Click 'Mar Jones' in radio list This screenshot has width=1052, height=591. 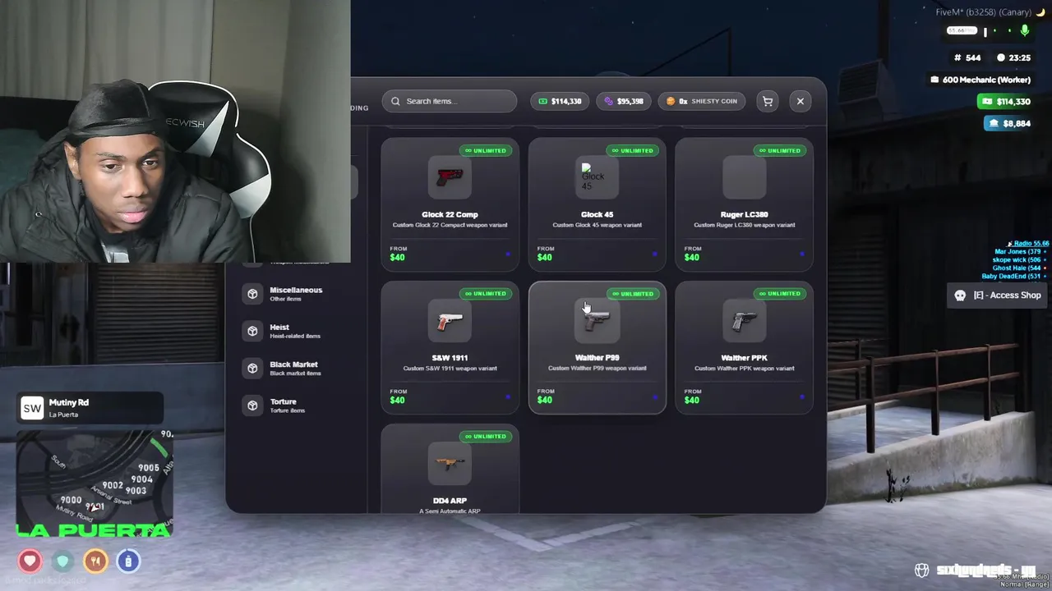tap(1017, 251)
